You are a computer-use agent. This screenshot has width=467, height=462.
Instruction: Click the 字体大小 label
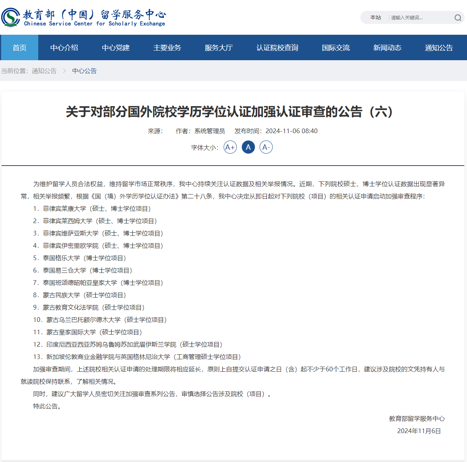click(205, 147)
